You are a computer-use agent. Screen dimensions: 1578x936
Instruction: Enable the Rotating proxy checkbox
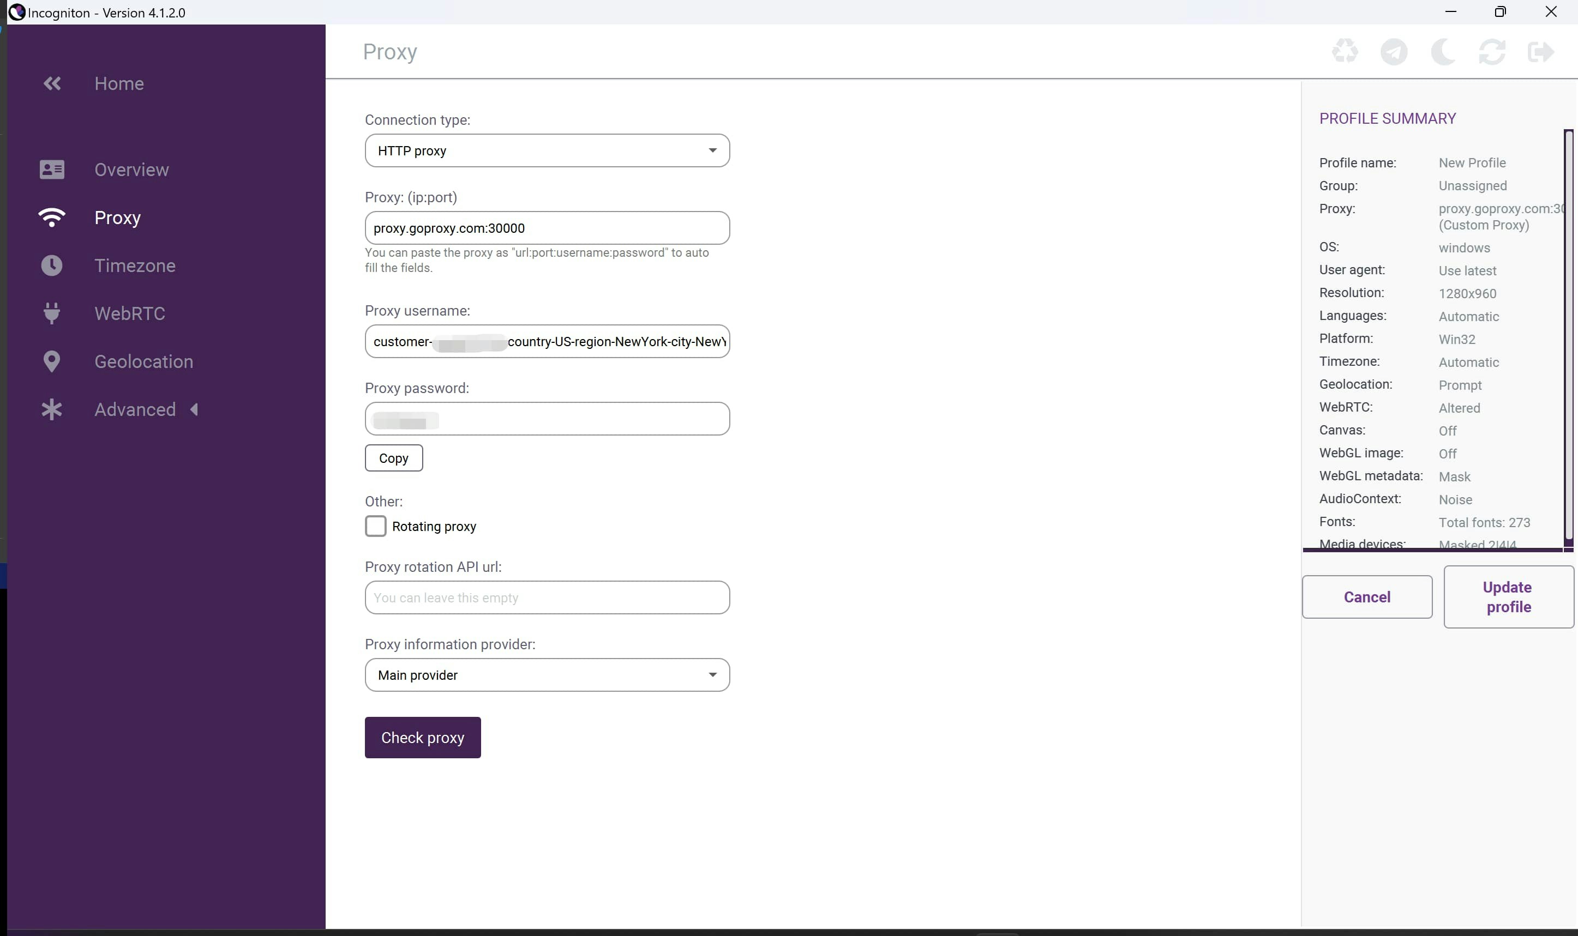click(x=375, y=526)
